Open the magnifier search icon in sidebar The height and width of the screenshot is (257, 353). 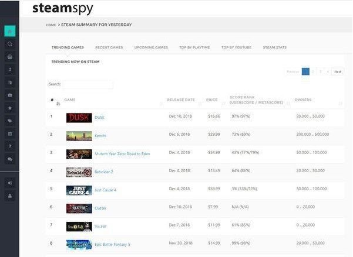point(10,44)
